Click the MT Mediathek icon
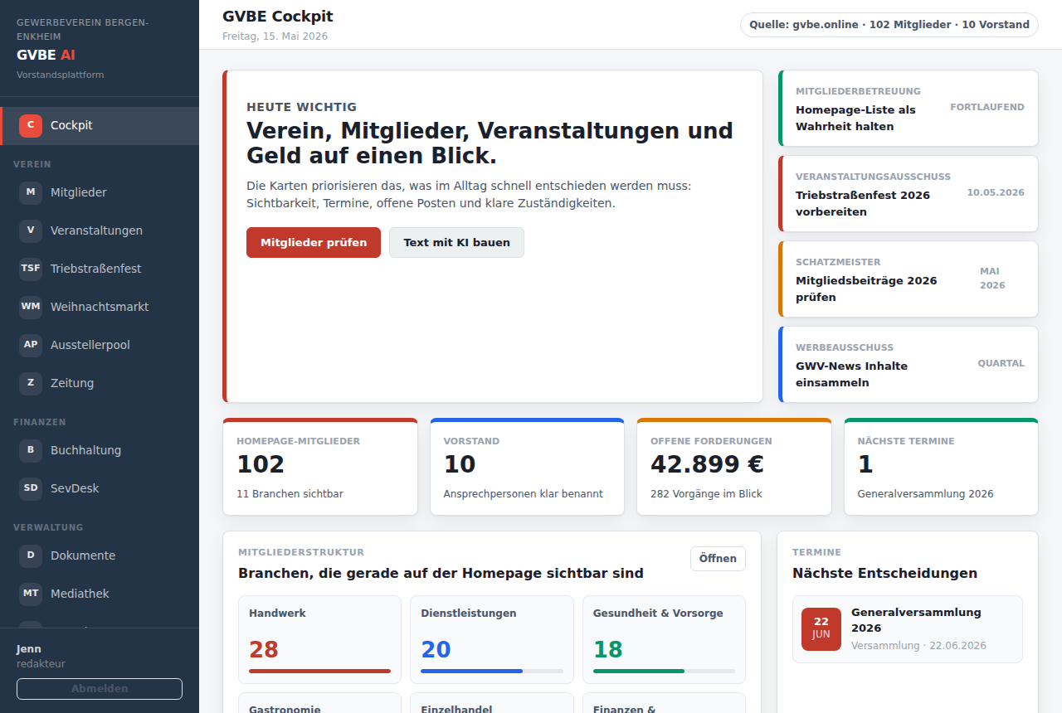 pyautogui.click(x=31, y=594)
